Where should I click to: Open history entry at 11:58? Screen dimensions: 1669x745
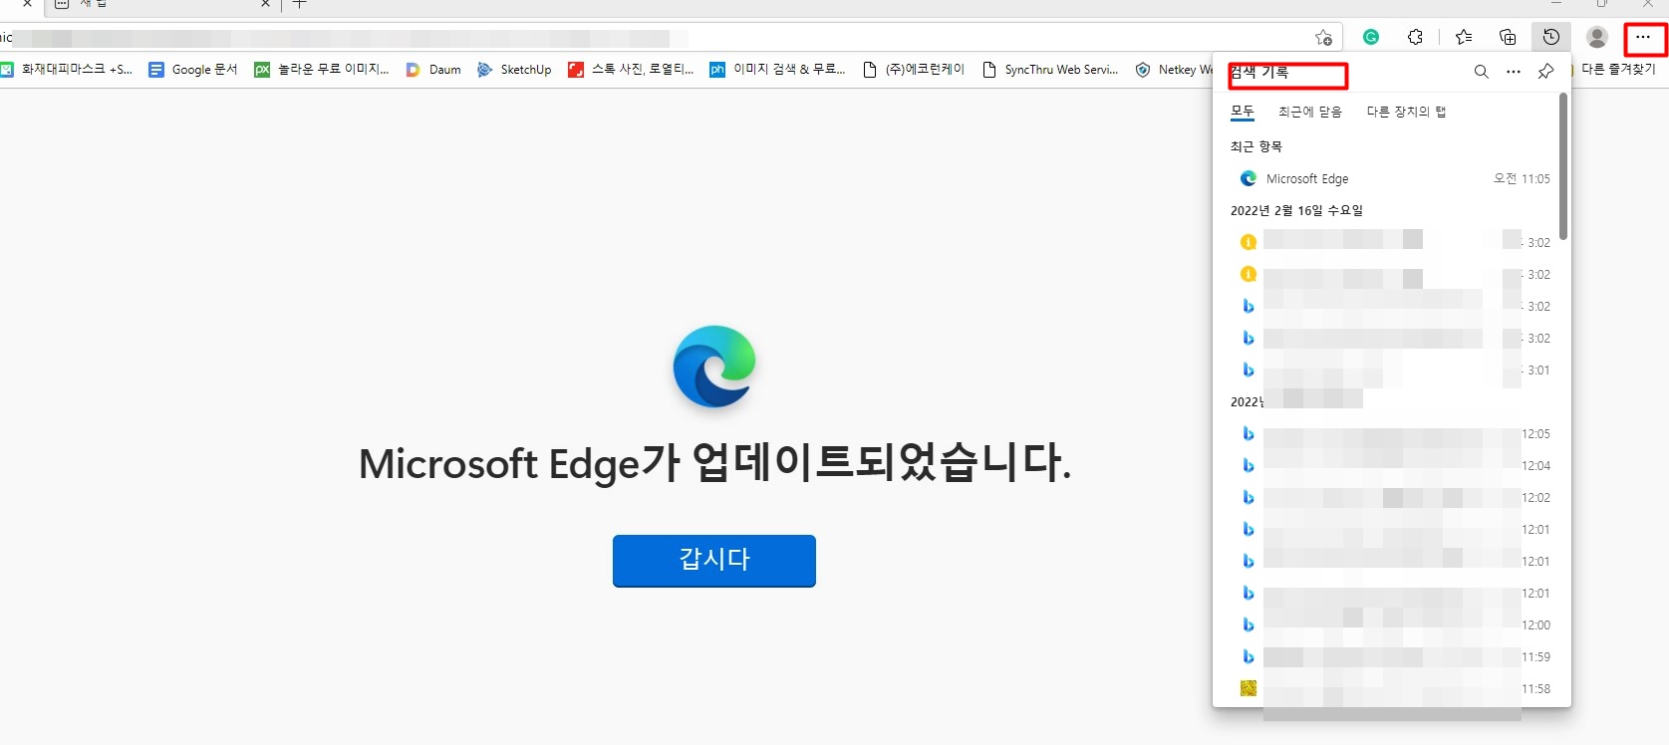pos(1390,689)
